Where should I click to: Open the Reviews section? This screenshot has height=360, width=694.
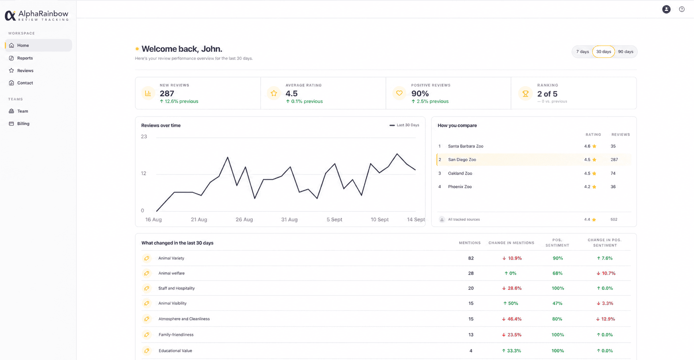pos(38,71)
